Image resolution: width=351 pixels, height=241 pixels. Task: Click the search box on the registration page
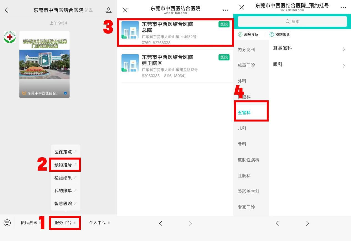(292, 22)
